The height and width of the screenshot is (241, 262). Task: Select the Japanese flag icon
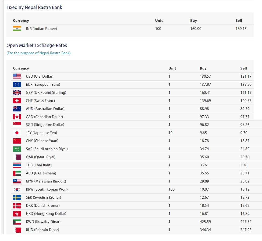(x=17, y=133)
